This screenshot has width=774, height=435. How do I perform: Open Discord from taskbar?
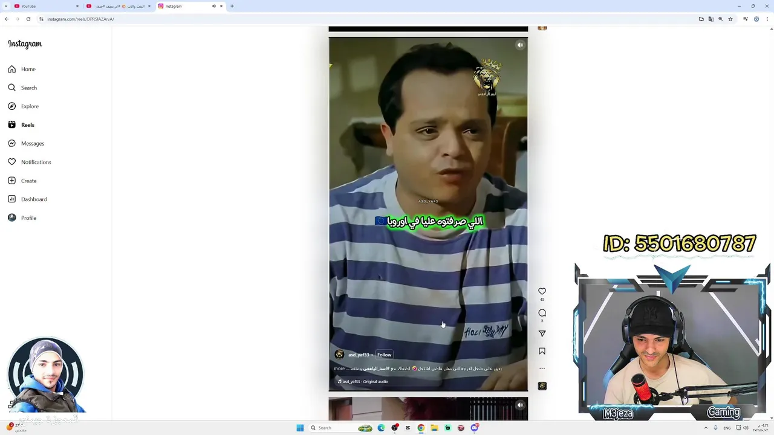tap(474, 428)
